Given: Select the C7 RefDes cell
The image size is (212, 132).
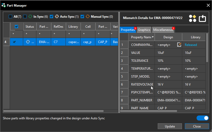Looking at the screenshot, I should [58, 42].
